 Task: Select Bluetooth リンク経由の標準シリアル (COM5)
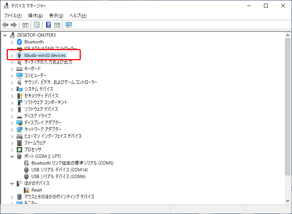72,163
